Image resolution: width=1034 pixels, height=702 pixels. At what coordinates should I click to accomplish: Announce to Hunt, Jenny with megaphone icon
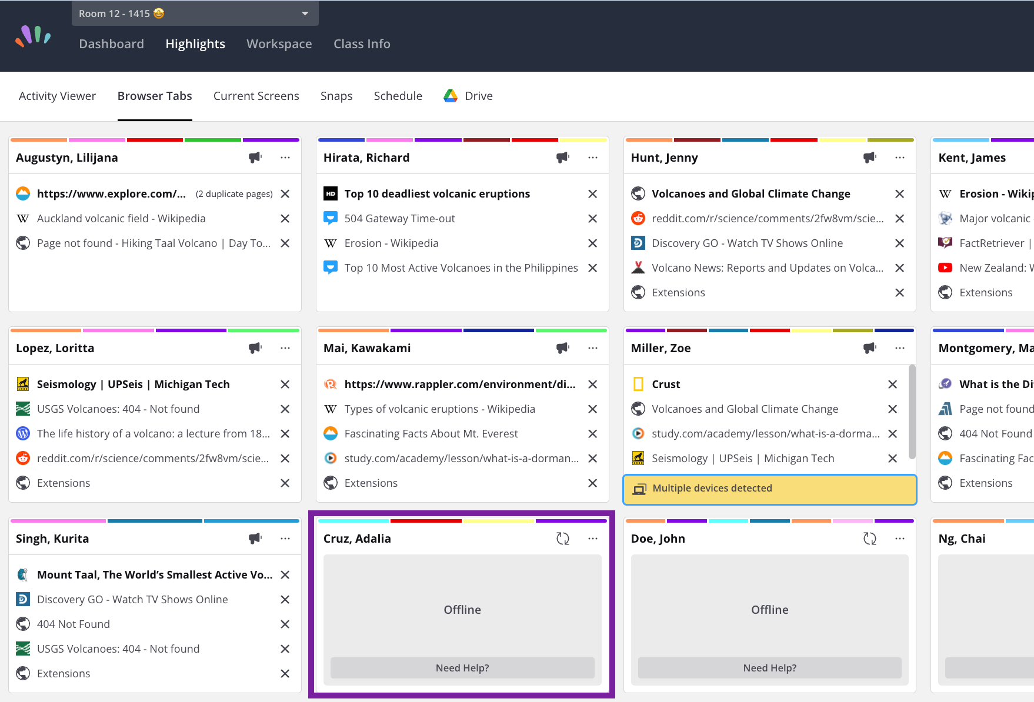870,158
